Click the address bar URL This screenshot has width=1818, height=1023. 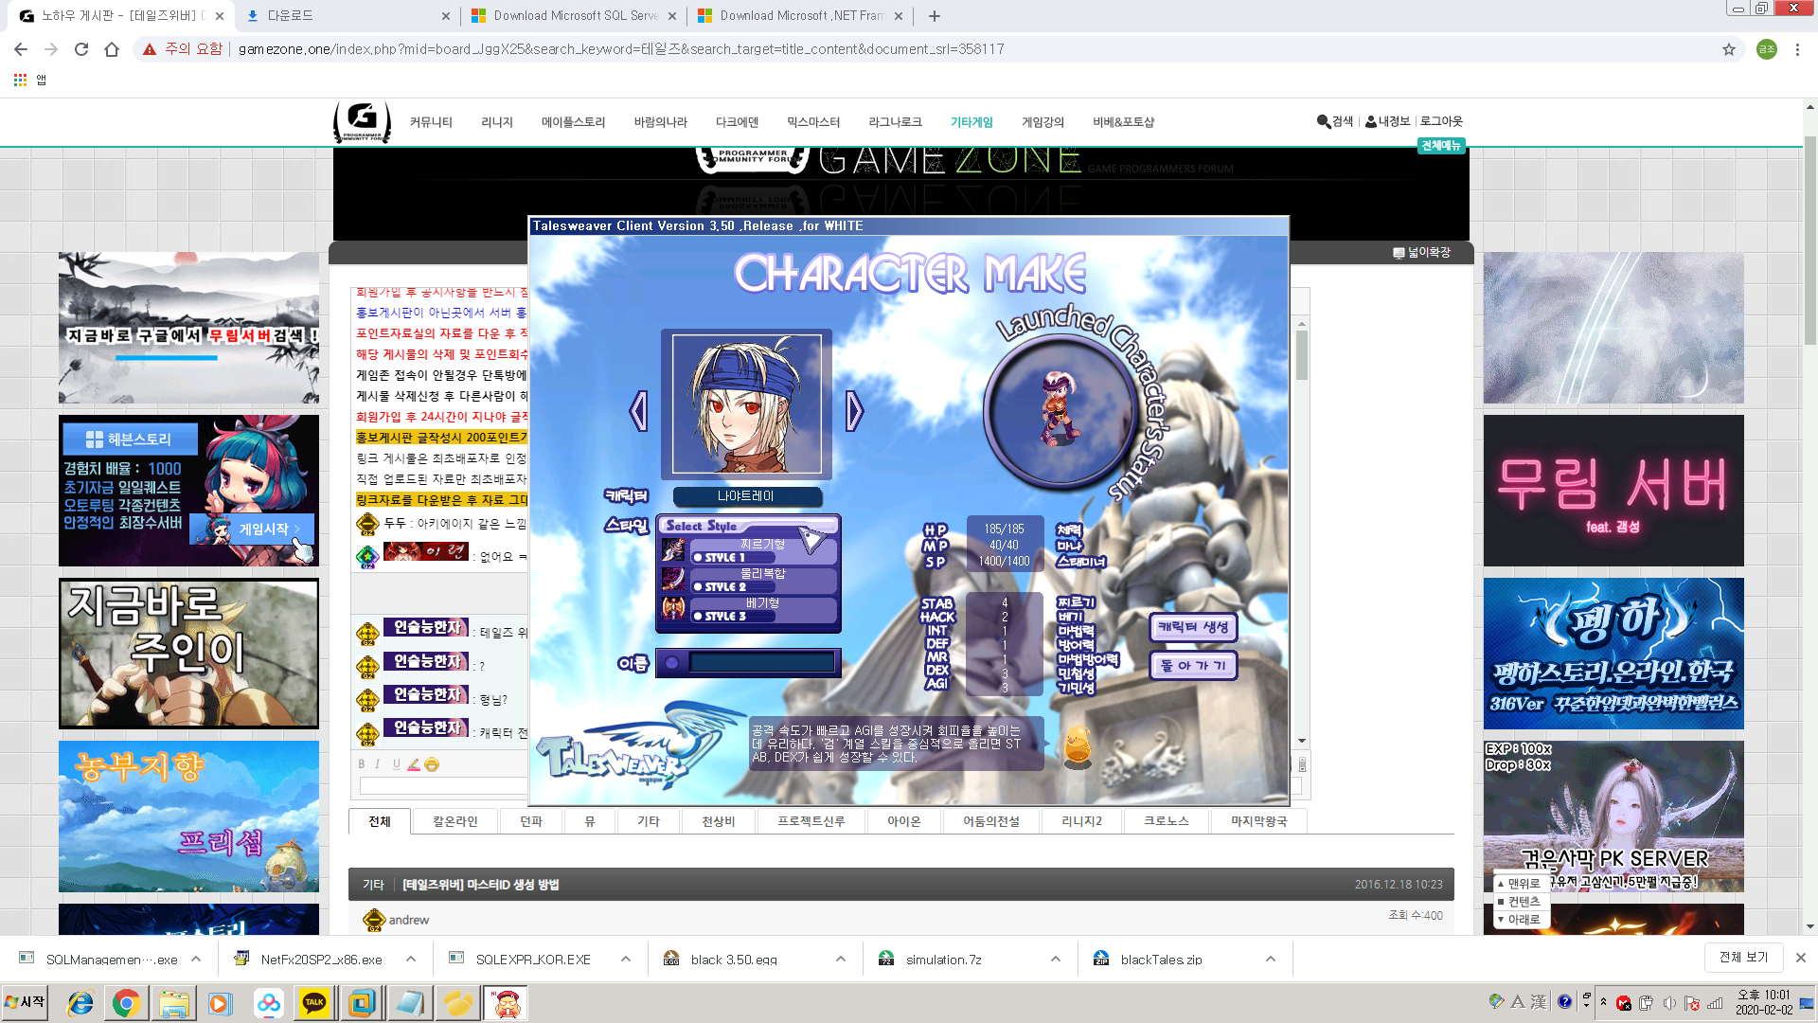(621, 49)
